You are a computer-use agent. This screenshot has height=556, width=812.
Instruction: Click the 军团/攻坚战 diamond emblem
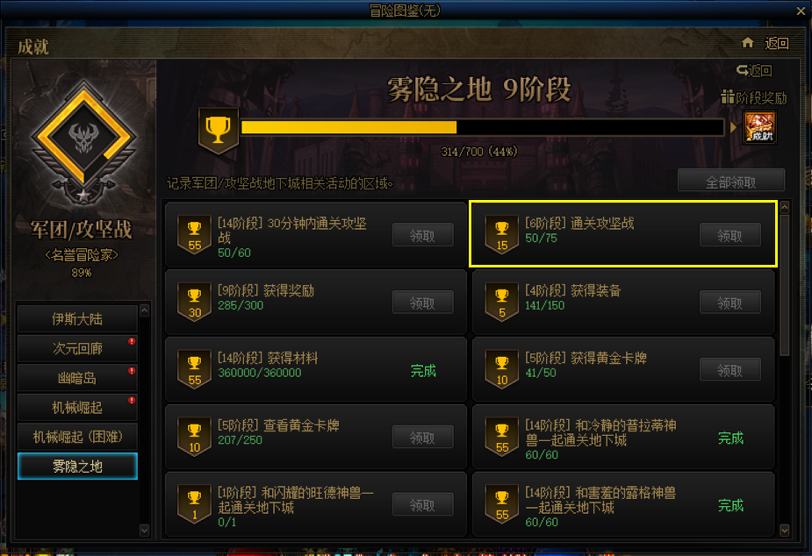[x=84, y=138]
